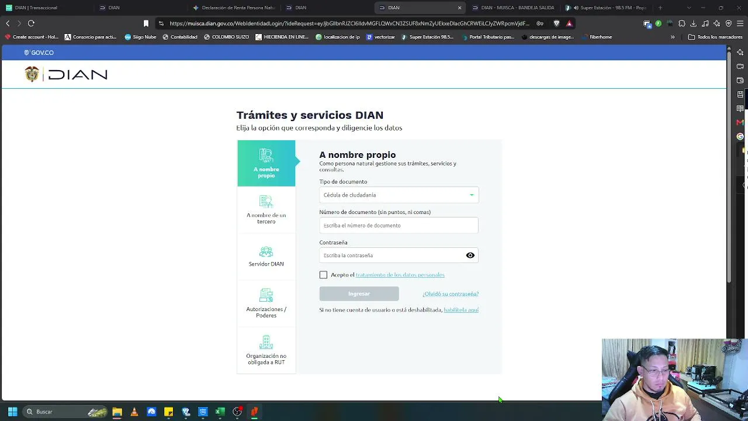Switch to 'DIAN | Transaccional' tab

(47, 8)
